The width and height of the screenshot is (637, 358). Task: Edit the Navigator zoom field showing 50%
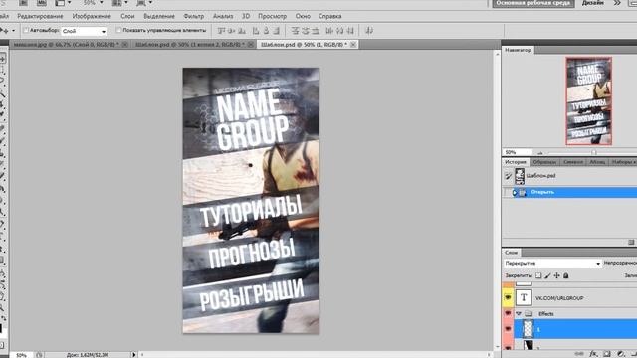pyautogui.click(x=517, y=152)
